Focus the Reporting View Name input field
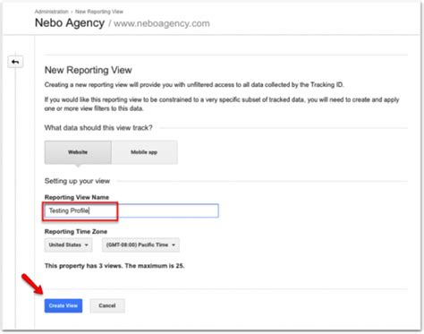 [131, 210]
